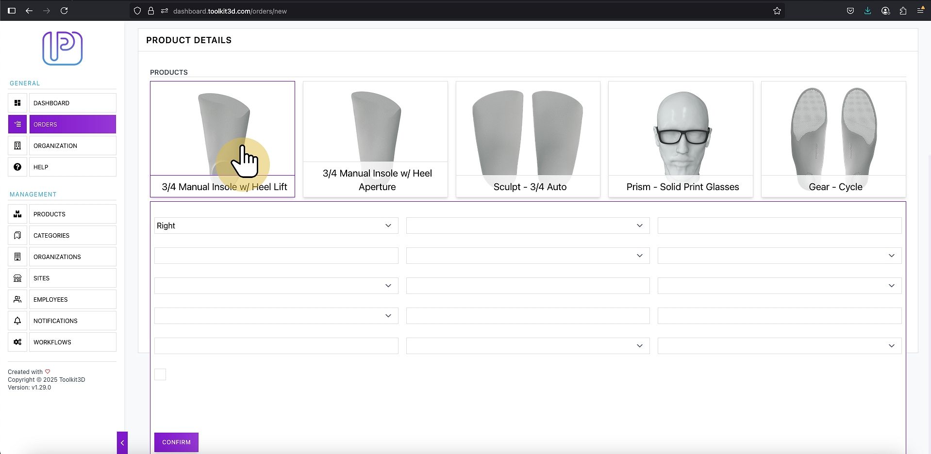Open the Organization building icon
931x454 pixels.
pos(17,146)
